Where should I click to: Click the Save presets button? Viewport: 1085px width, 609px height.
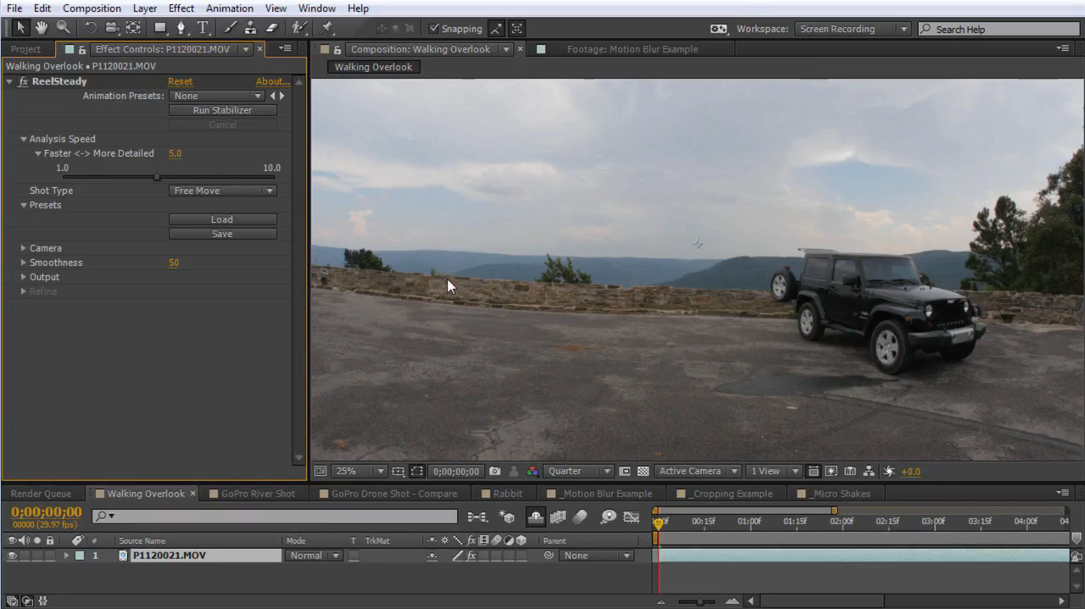(x=222, y=234)
